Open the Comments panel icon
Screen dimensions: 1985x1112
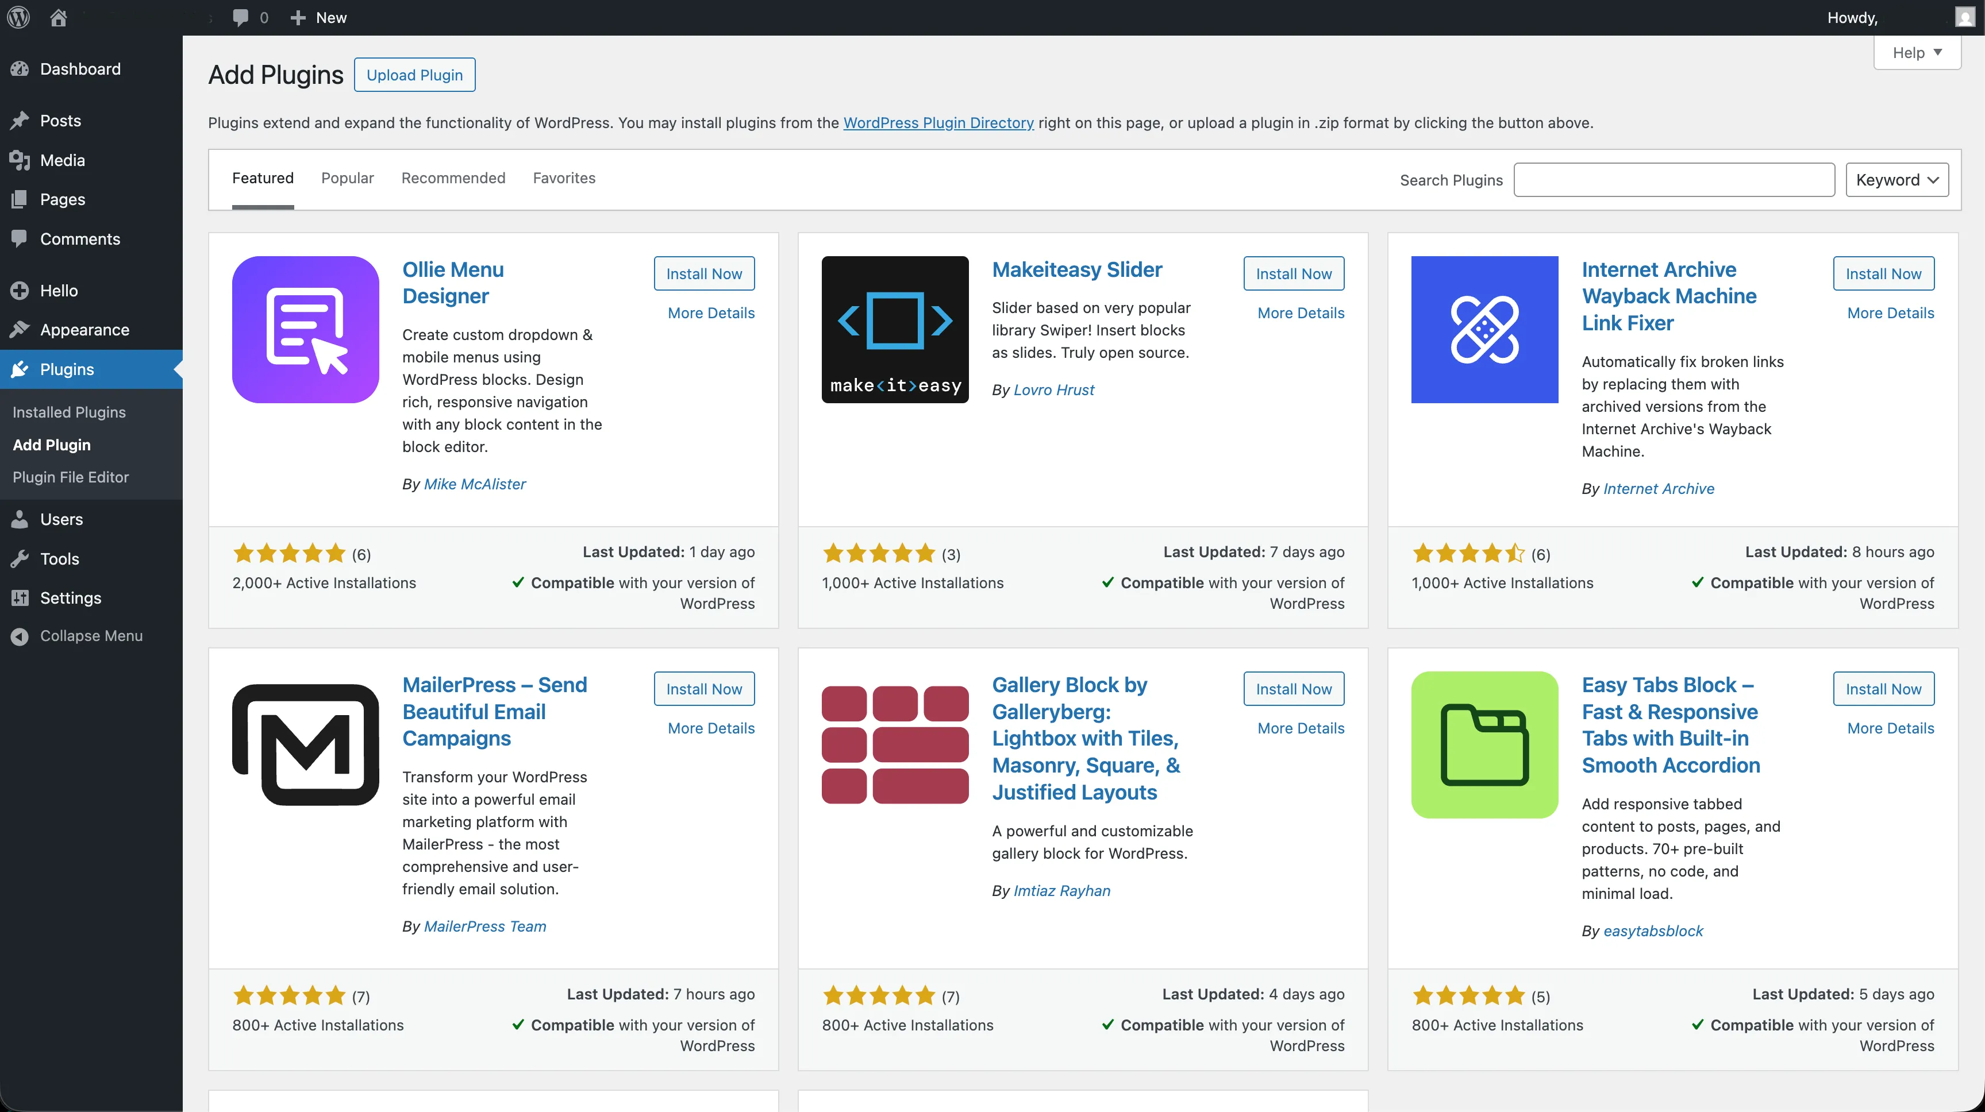pyautogui.click(x=21, y=239)
